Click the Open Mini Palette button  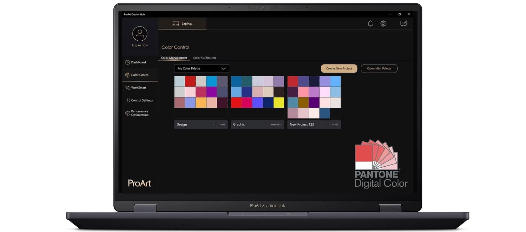(379, 68)
